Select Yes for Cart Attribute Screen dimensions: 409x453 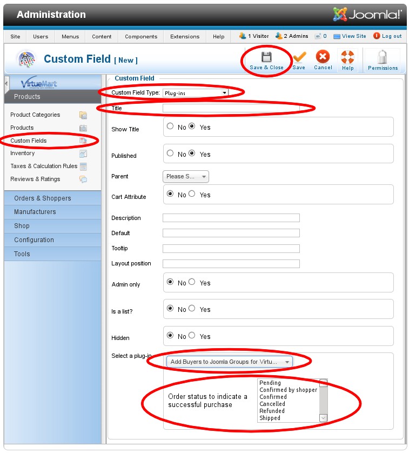(x=192, y=194)
